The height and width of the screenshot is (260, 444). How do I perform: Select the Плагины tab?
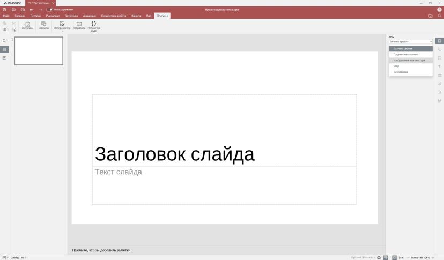coord(162,16)
